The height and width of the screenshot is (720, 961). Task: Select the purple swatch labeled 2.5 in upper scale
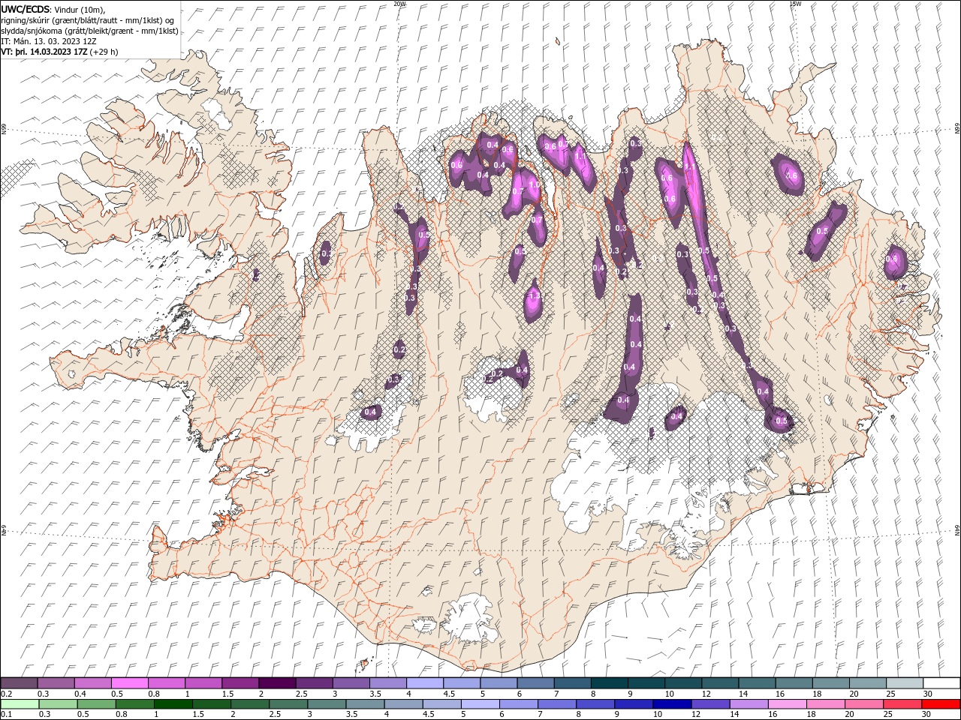(314, 683)
